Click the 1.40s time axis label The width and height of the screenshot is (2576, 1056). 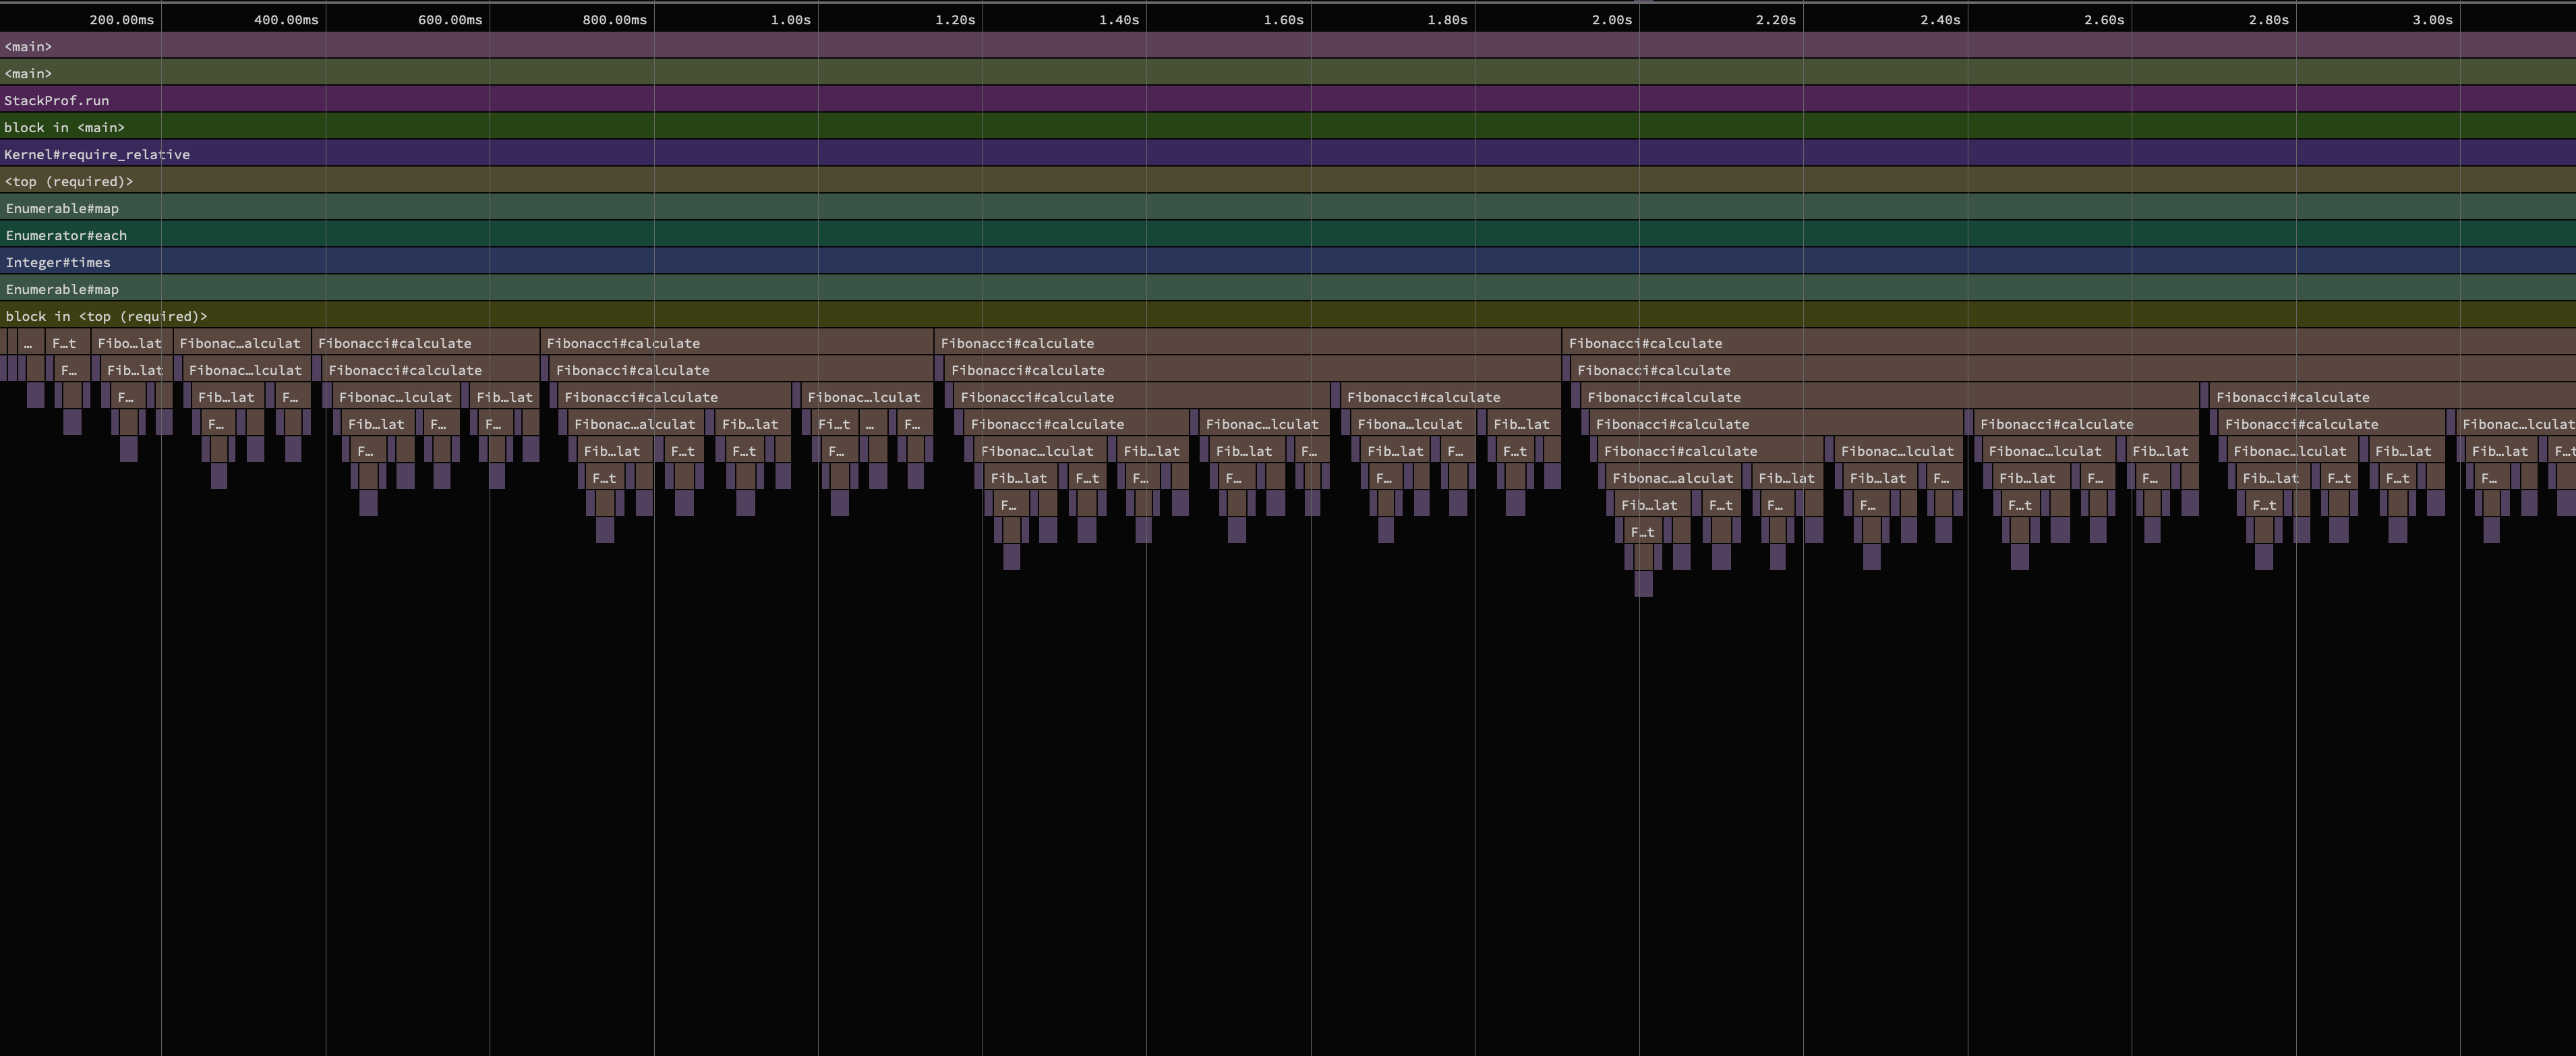coord(1118,19)
